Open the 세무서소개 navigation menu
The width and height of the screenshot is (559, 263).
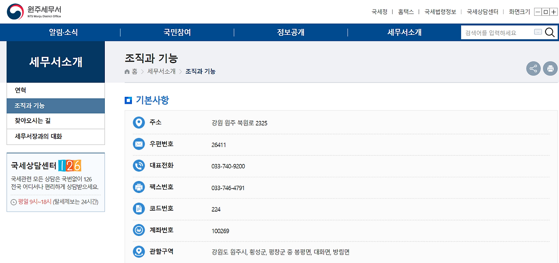(x=404, y=32)
